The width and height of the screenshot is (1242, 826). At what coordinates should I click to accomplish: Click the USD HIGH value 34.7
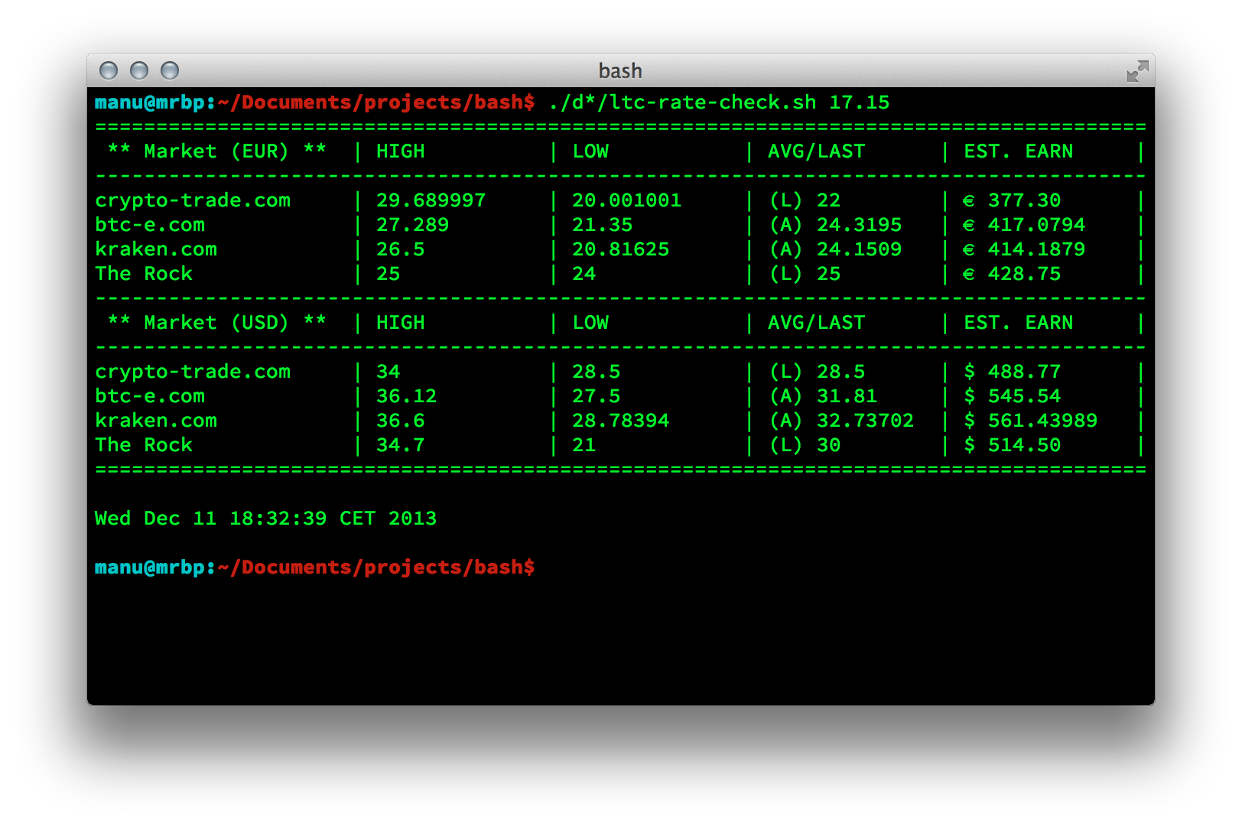click(x=400, y=445)
